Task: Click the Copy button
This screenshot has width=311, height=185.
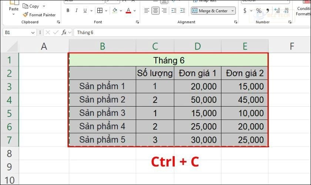Action: coord(31,6)
